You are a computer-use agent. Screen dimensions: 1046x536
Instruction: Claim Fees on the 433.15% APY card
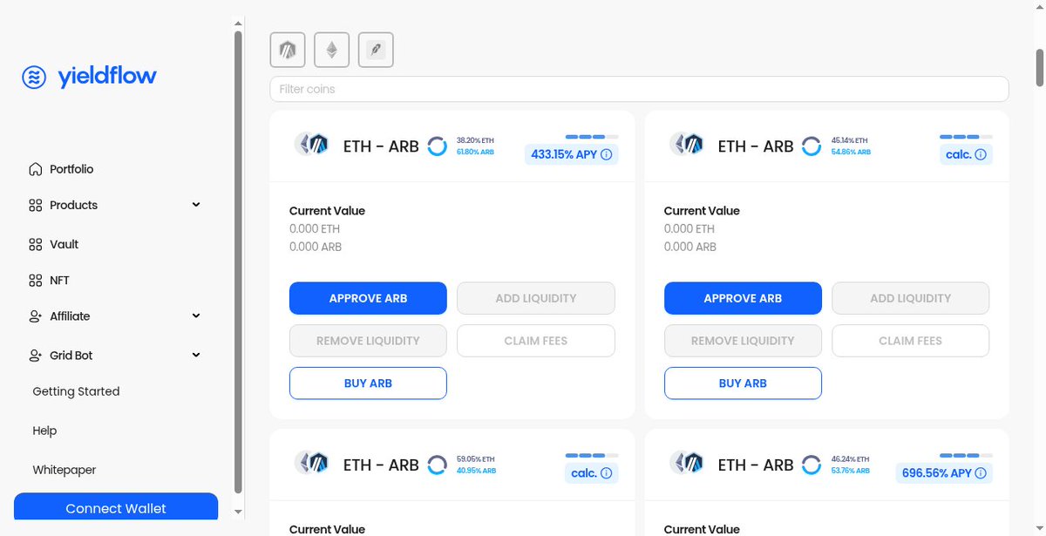(x=536, y=341)
